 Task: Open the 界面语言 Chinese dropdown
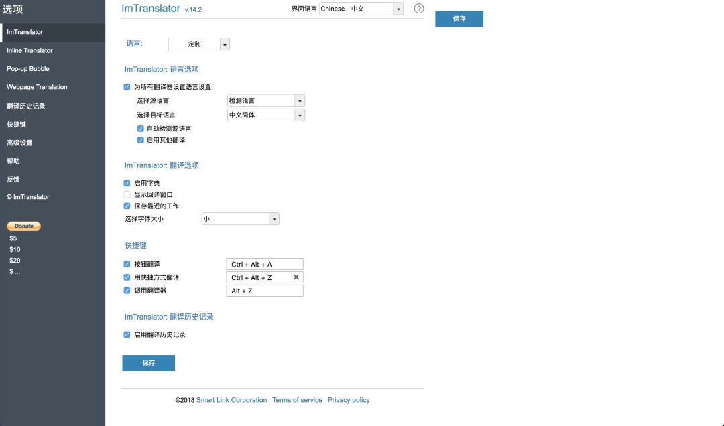[361, 9]
